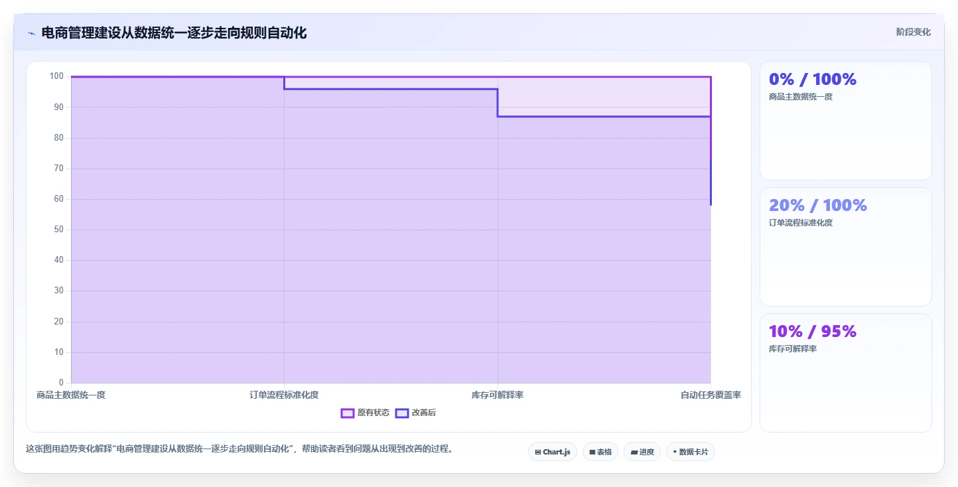The height and width of the screenshot is (487, 958).
Task: Click the y-axis value 40
Action: point(59,260)
